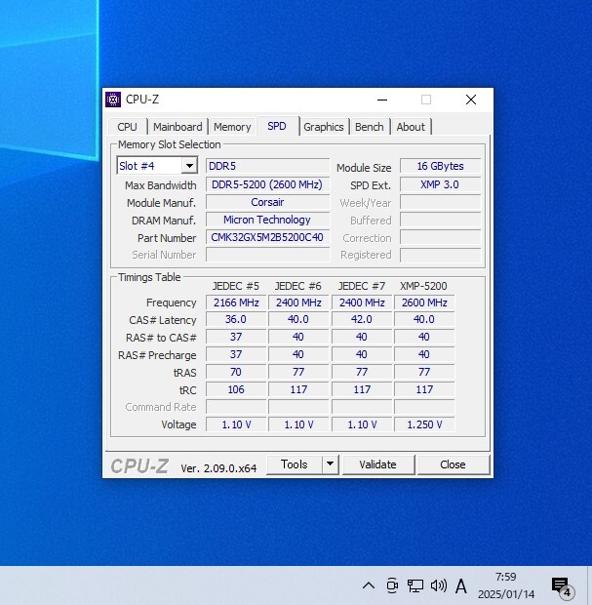Open network status tray icon
The width and height of the screenshot is (592, 605).
(x=414, y=586)
